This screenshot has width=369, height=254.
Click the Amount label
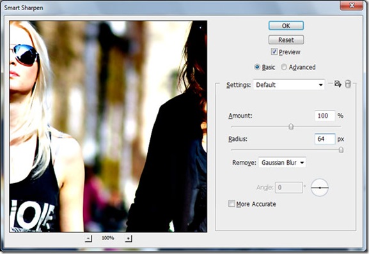[240, 116]
